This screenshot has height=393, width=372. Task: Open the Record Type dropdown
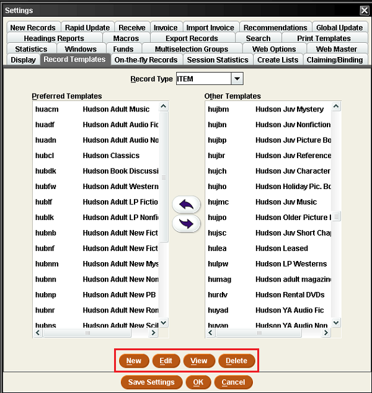pos(237,79)
